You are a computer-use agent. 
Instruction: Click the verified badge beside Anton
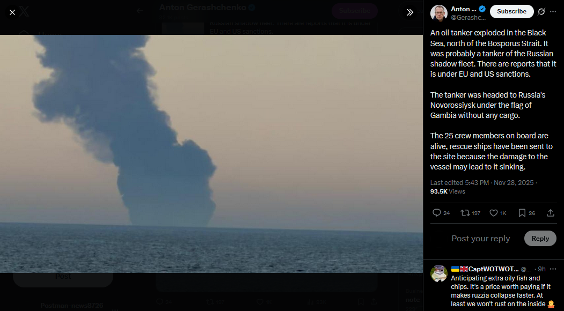click(482, 9)
